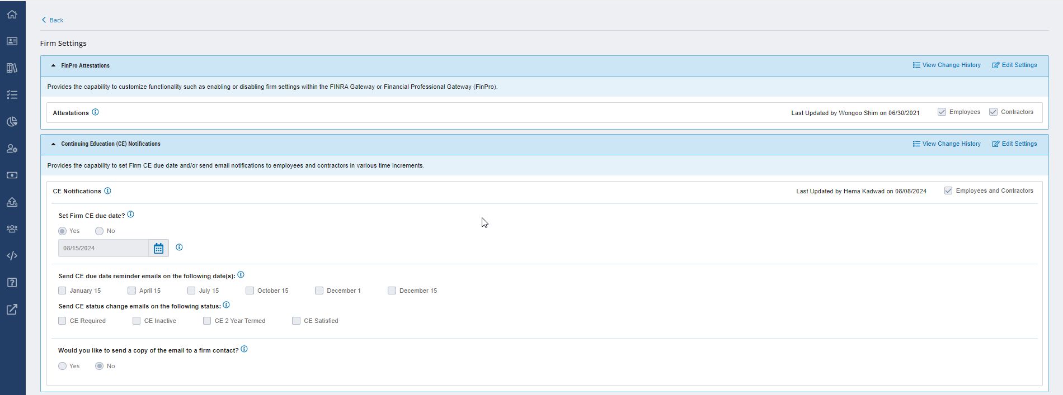Open the pie chart reports icon
This screenshot has width=1063, height=395.
click(x=12, y=122)
